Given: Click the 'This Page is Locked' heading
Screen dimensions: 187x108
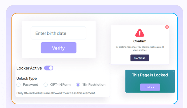Looking at the screenshot, I should [x=150, y=75].
